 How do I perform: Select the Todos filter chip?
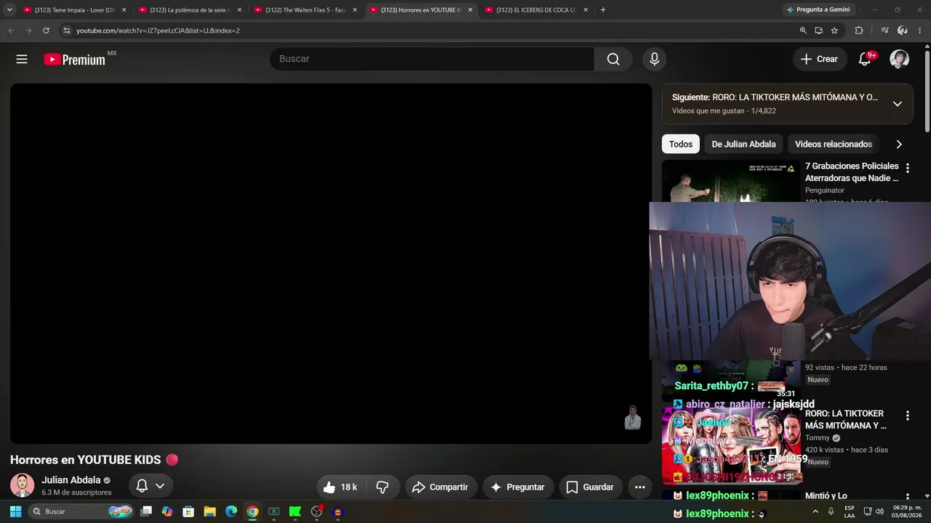tap(681, 144)
